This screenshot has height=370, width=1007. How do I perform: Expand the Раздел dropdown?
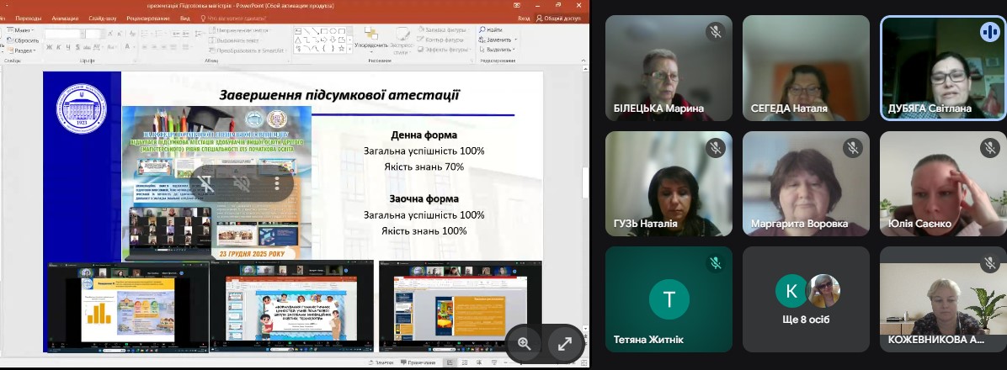pyautogui.click(x=23, y=50)
